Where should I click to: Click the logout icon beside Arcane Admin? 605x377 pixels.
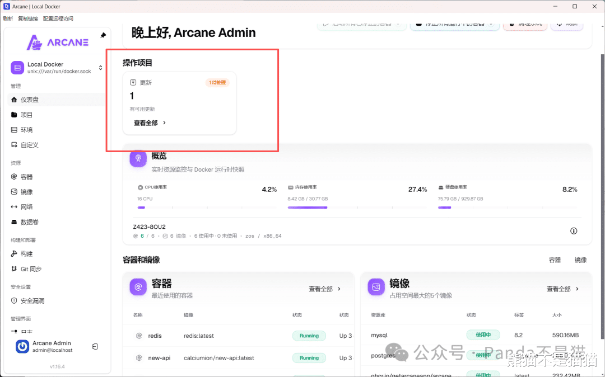tap(95, 347)
